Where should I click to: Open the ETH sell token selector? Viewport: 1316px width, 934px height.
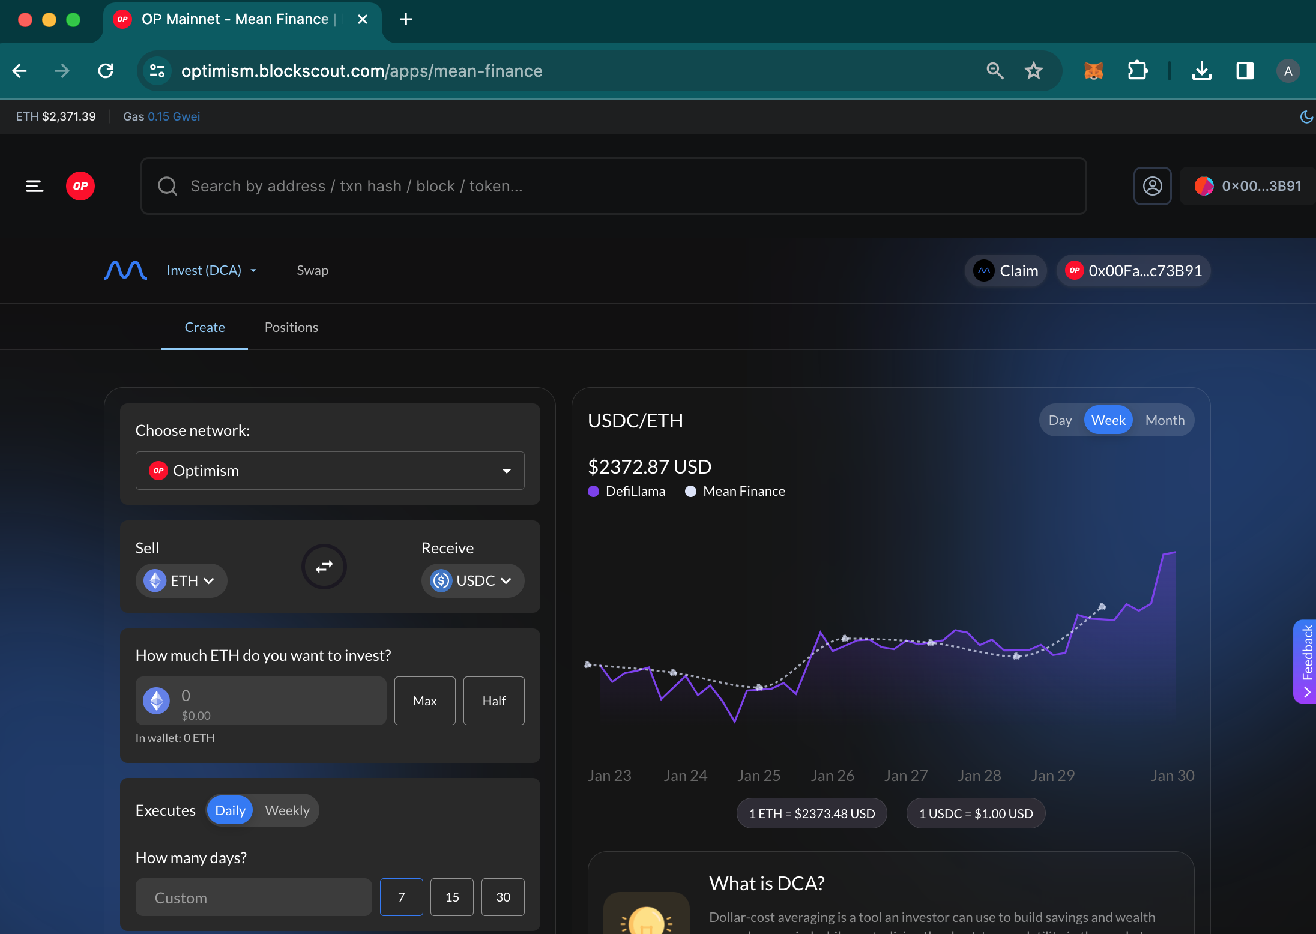point(181,580)
